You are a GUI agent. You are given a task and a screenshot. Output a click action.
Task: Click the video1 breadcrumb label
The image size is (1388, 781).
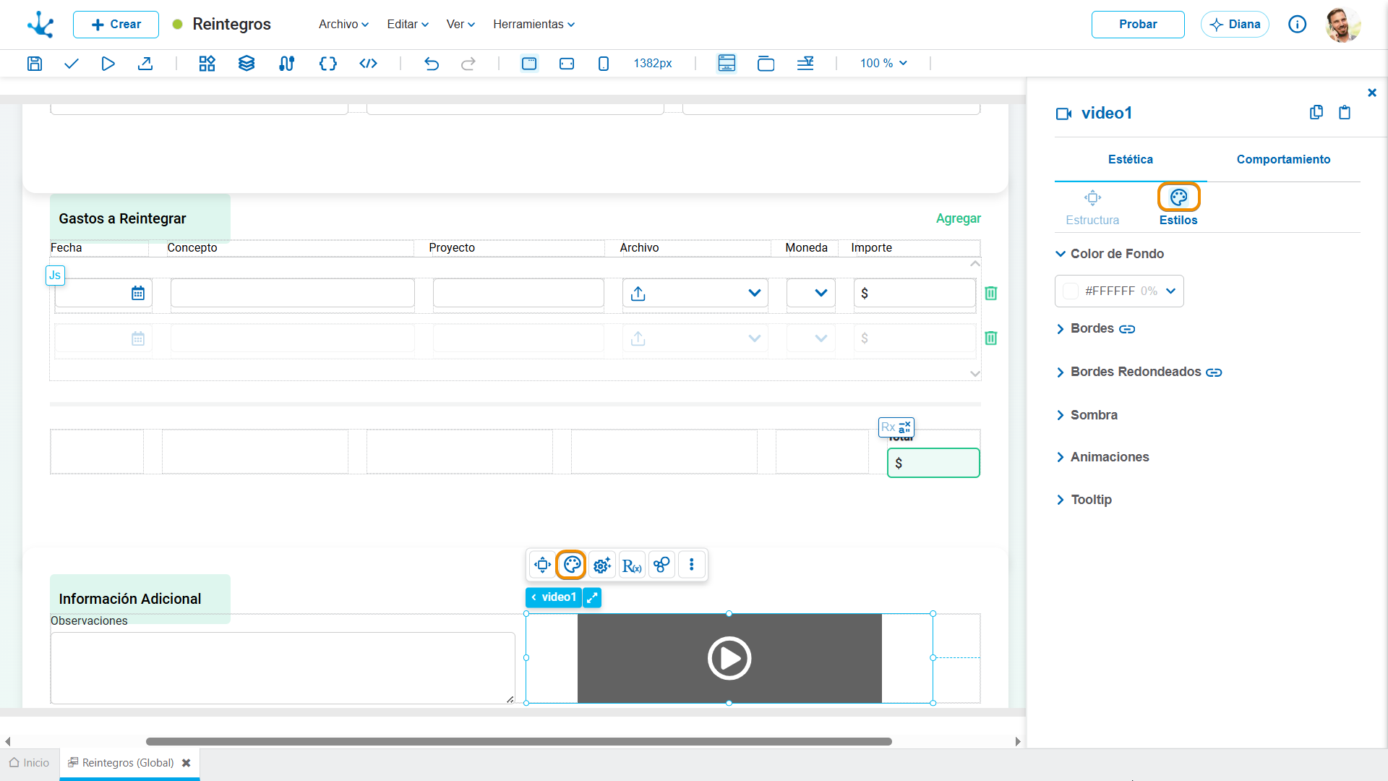[x=554, y=597]
